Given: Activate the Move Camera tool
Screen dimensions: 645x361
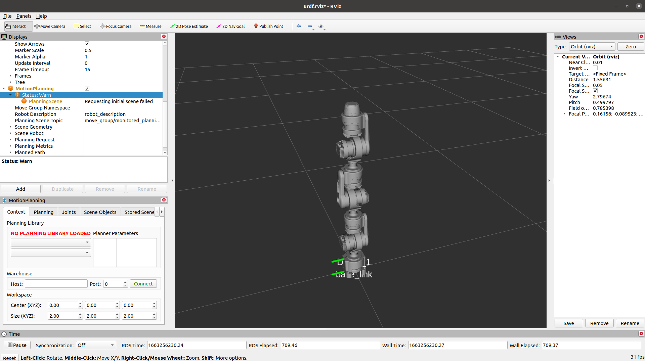Looking at the screenshot, I should [50, 26].
